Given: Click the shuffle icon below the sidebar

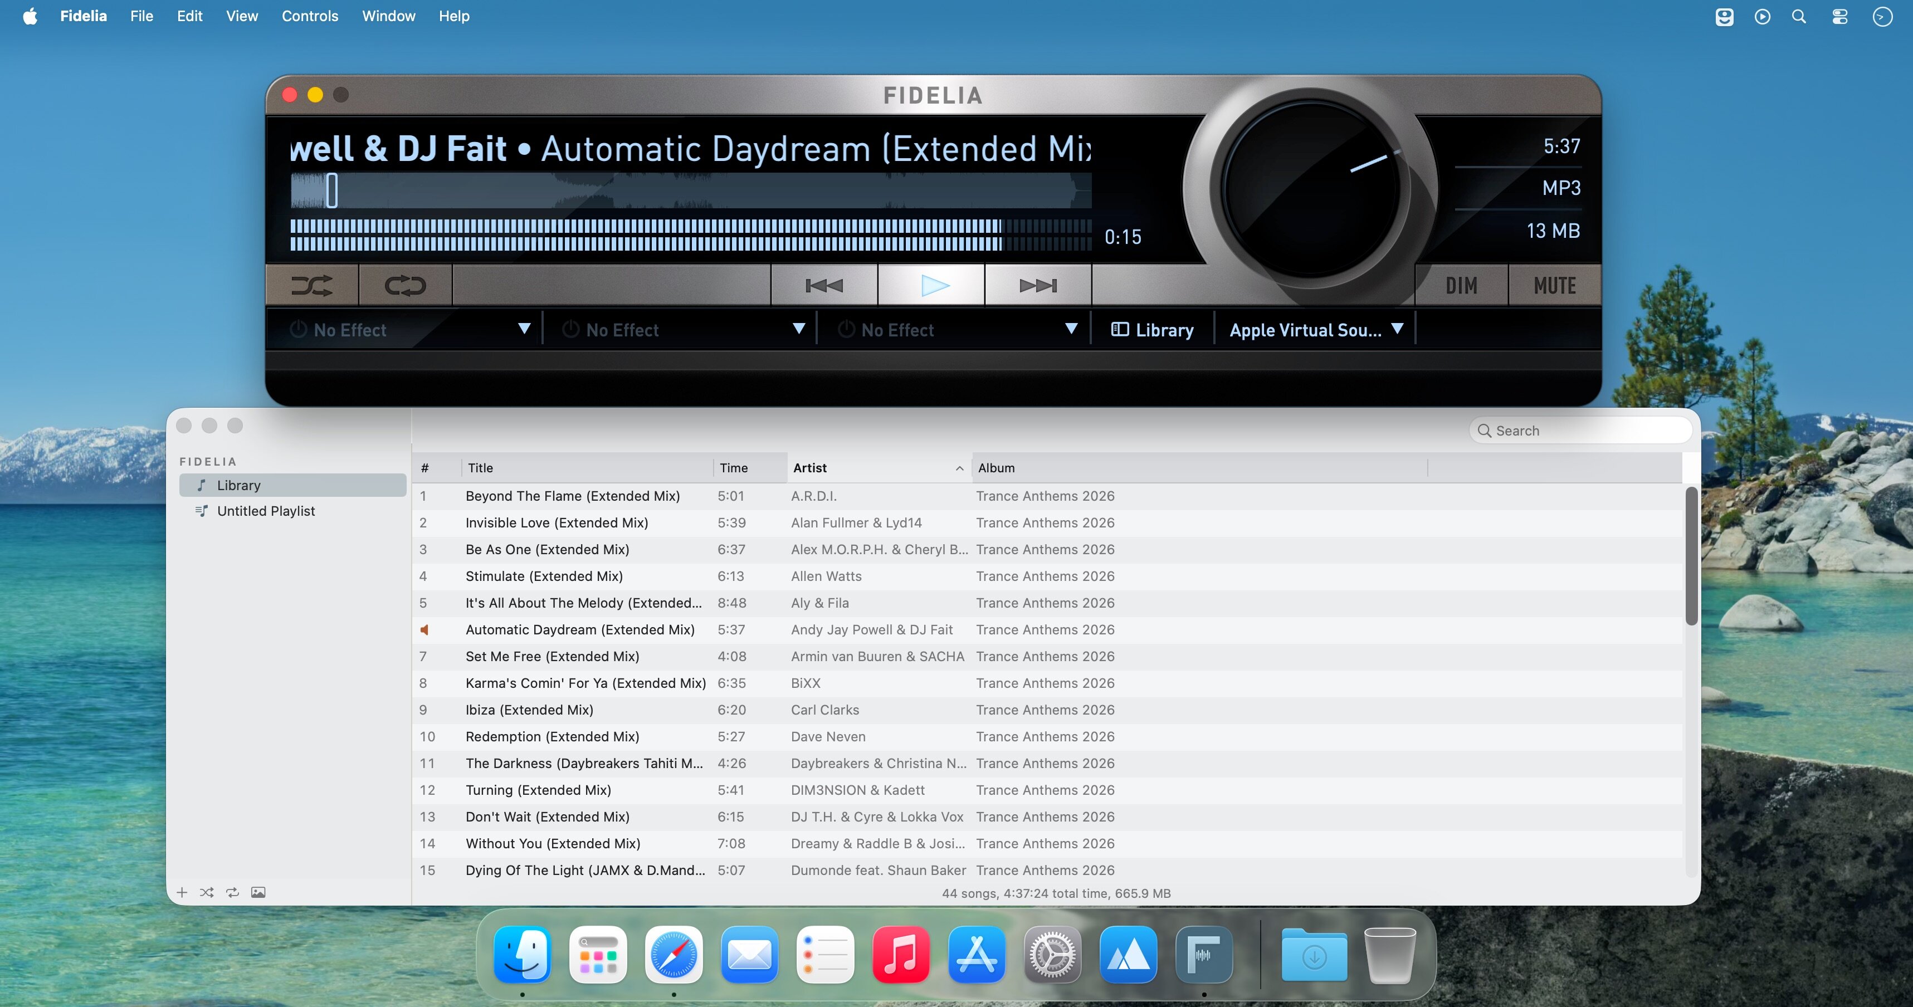Looking at the screenshot, I should click(x=207, y=893).
